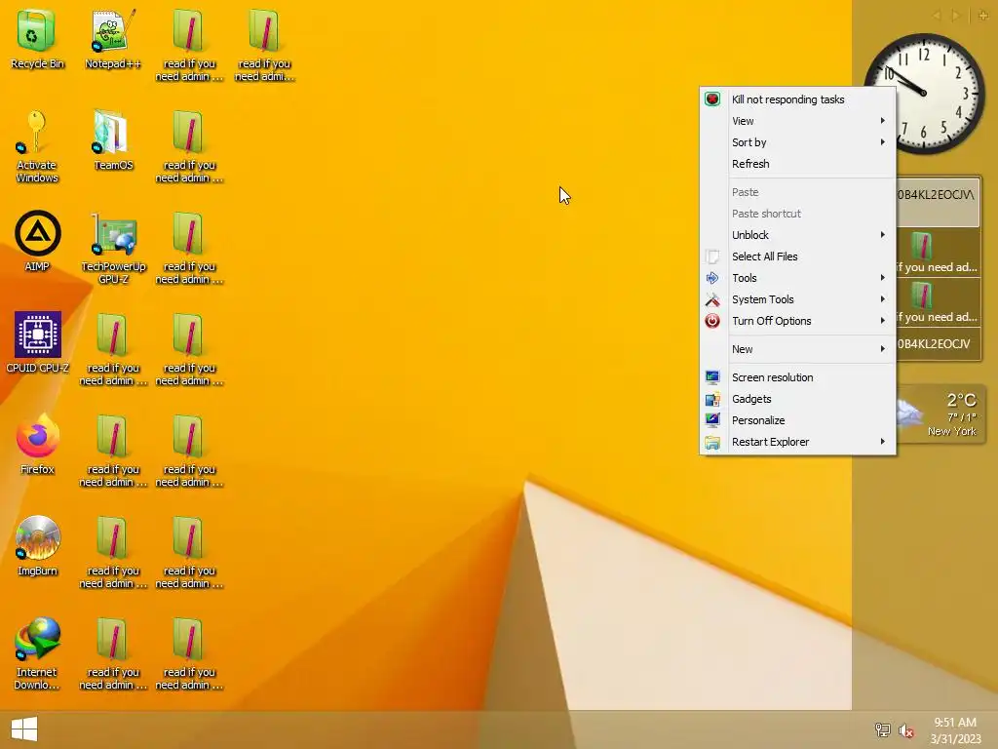
Task: Click the network tray icon
Action: click(882, 729)
